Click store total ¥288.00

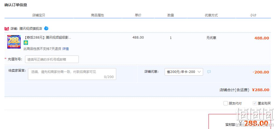coord(261,90)
